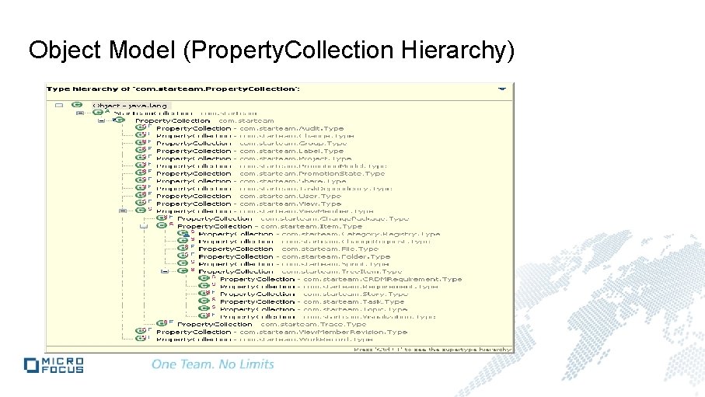Image resolution: width=705 pixels, height=397 pixels.
Task: Click the class icon for com.starteam.Folder.Type
Action: [x=183, y=256]
